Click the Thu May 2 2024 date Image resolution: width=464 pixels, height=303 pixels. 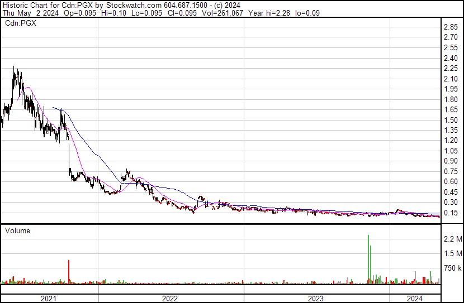coord(31,13)
